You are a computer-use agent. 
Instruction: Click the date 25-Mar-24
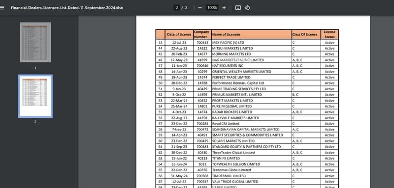(x=179, y=106)
